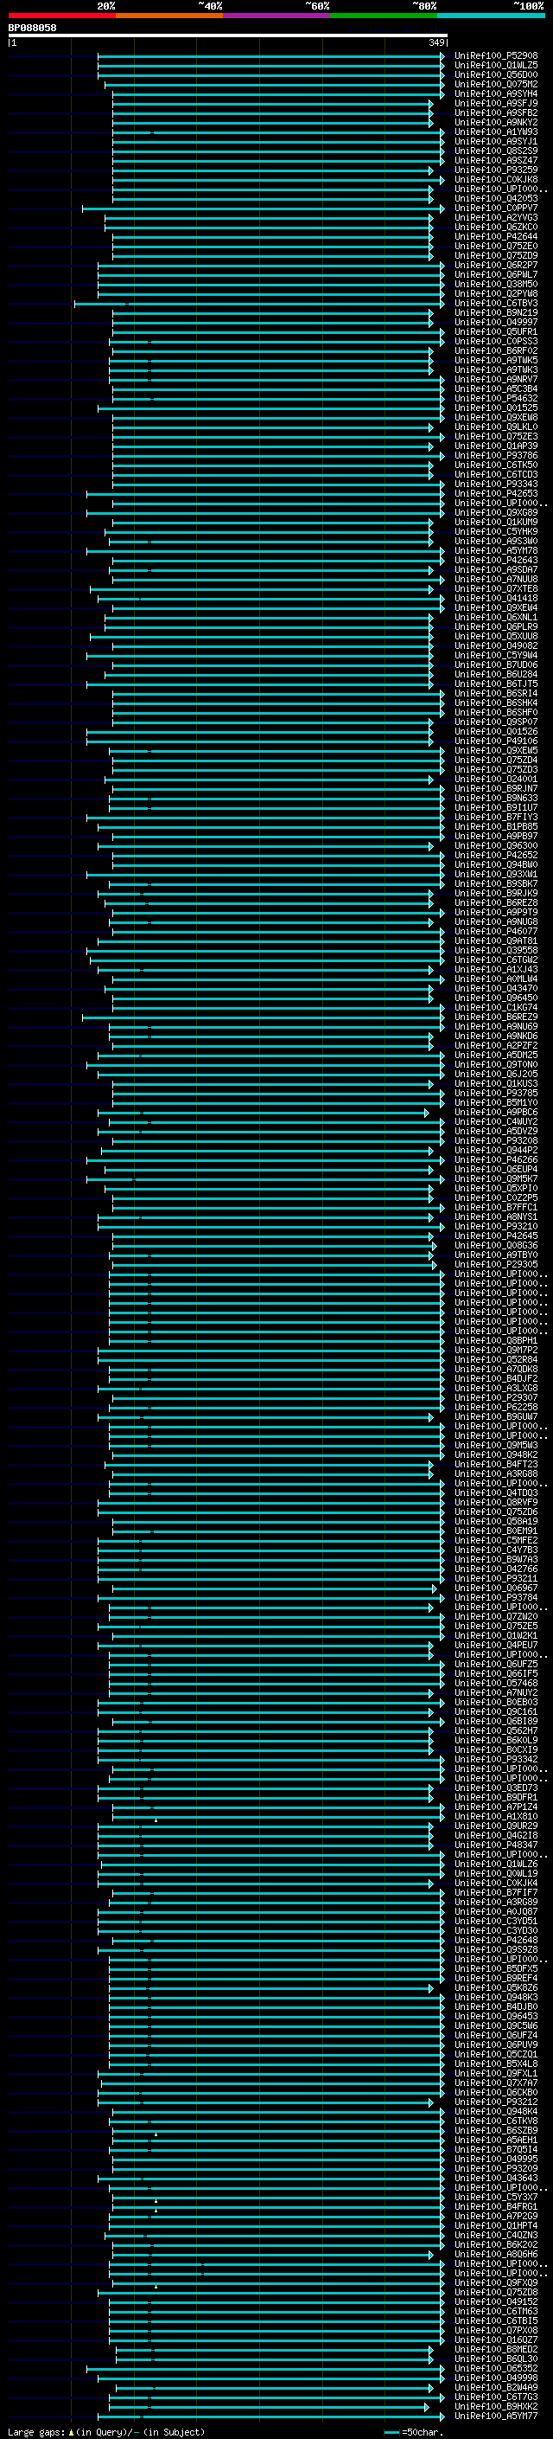
Task: Select hit label UniRef100_Q6PWL7
Action: pos(496,275)
